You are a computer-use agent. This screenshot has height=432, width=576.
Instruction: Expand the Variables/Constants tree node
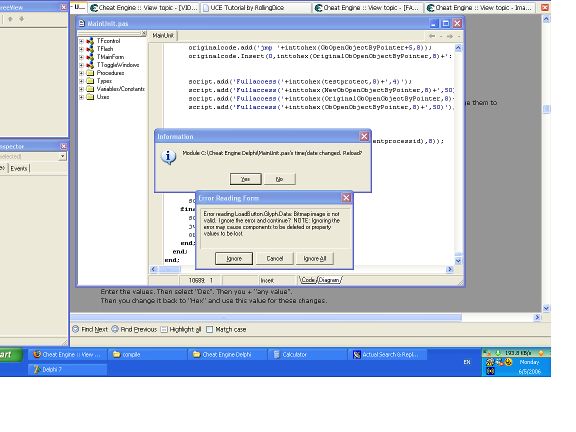click(81, 89)
